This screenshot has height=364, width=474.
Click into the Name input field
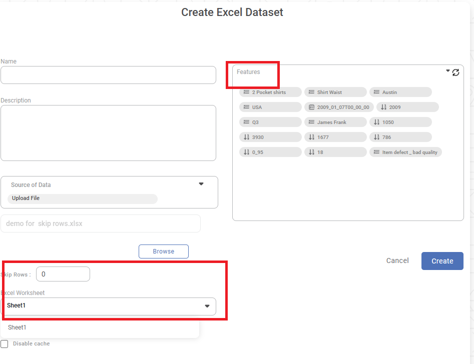coord(108,75)
